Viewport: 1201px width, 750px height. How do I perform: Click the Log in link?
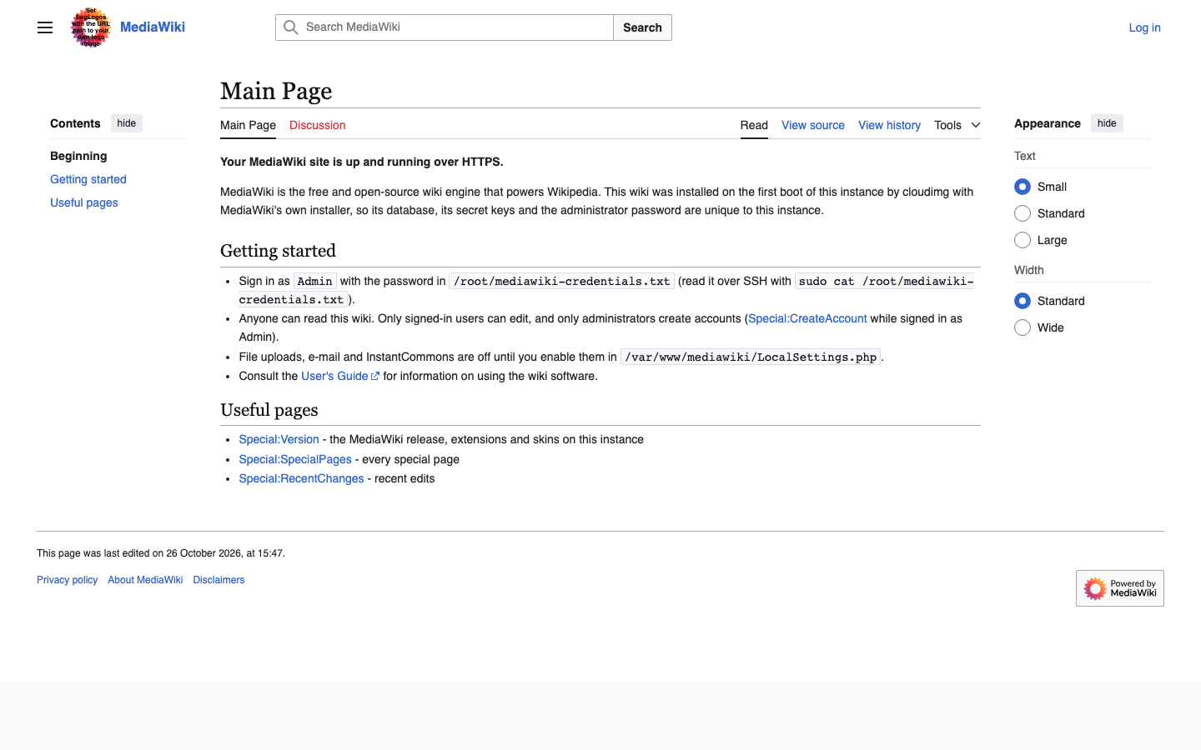1144,27
